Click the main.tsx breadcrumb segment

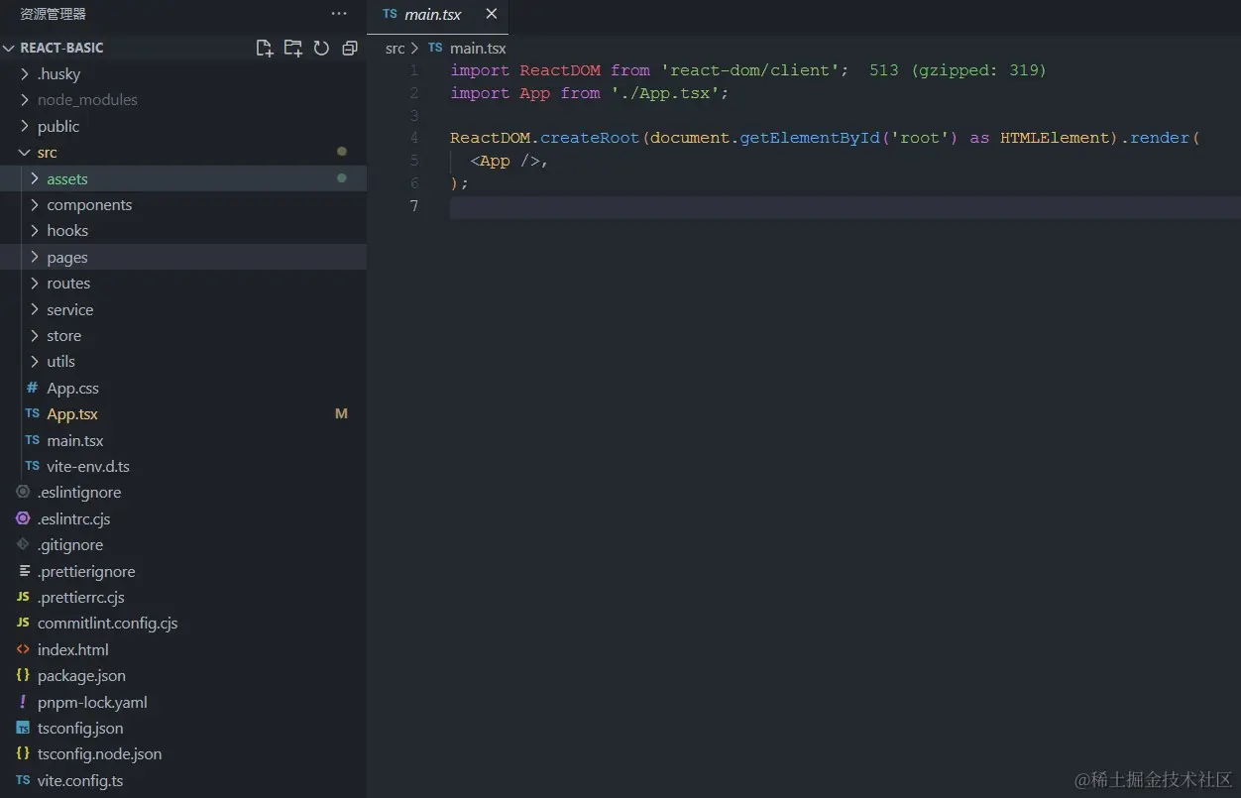[x=478, y=49]
